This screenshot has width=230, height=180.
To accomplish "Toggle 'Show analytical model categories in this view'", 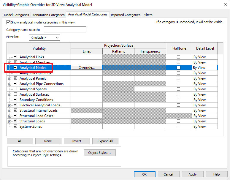I will point(9,22).
